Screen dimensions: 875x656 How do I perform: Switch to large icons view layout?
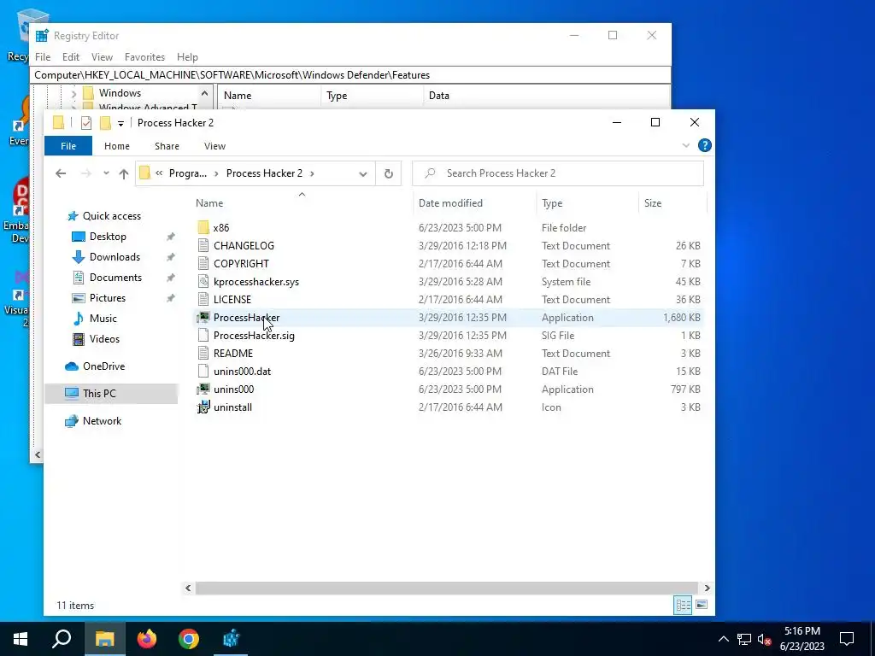click(x=702, y=606)
